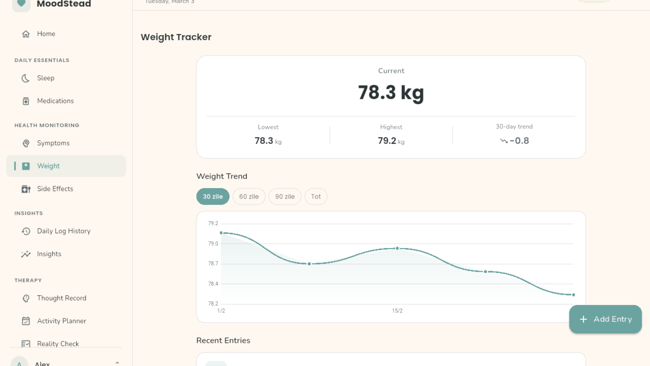Open Sleep via moon icon
650x366 pixels.
tap(26, 78)
